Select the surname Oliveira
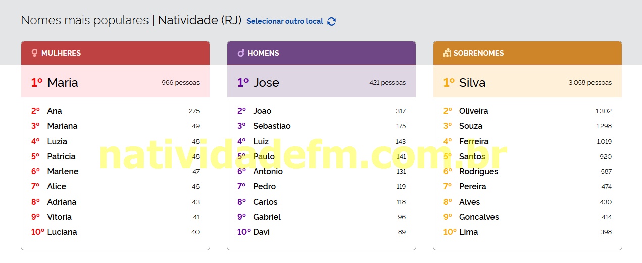 (x=473, y=111)
